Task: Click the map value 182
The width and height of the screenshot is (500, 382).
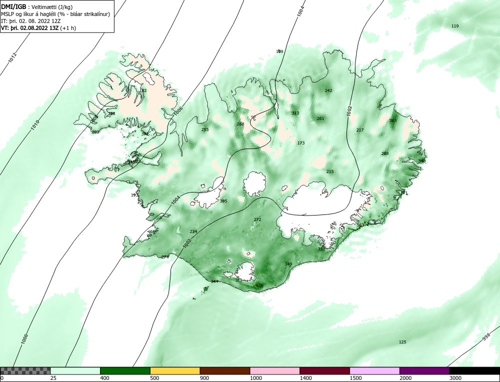Action: click(x=143, y=90)
